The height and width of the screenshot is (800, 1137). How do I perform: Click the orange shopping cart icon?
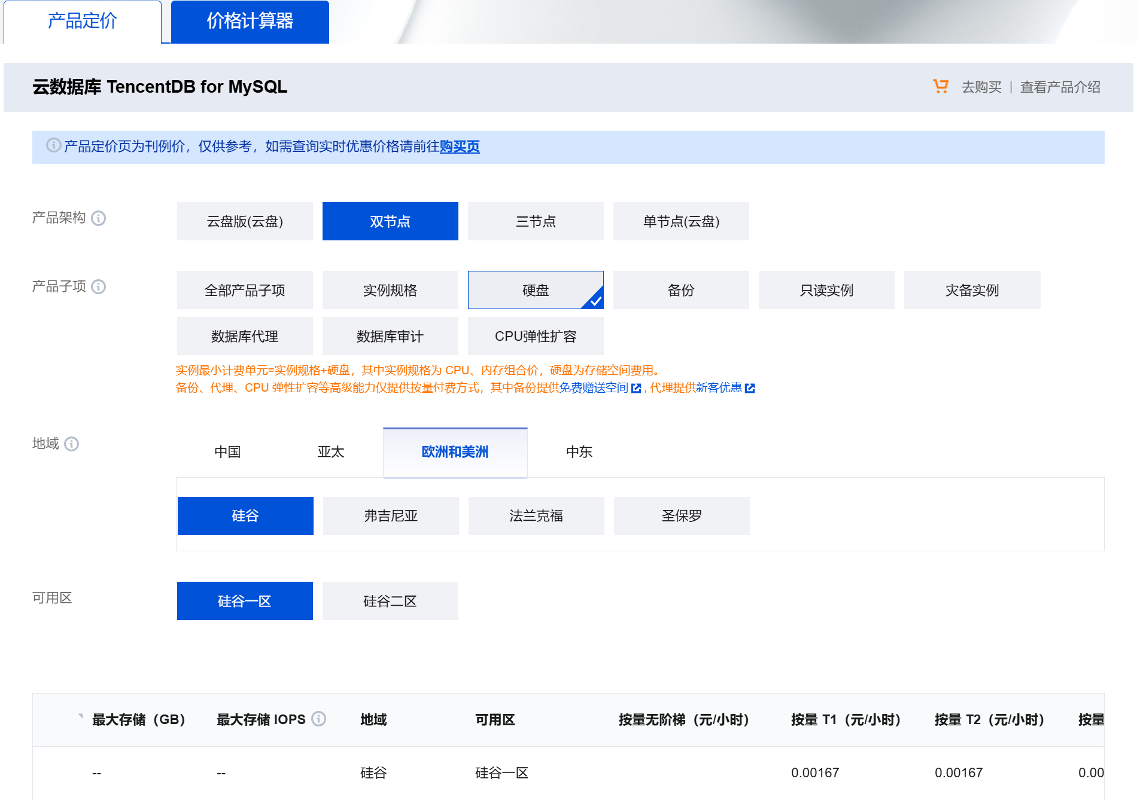[940, 87]
